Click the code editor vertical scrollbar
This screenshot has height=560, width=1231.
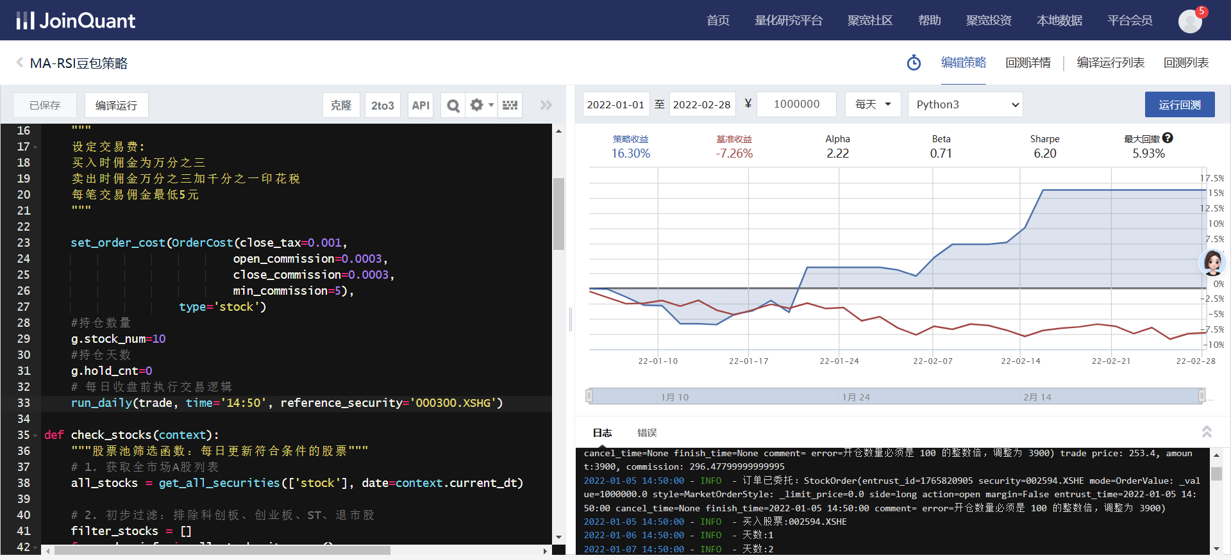click(x=558, y=214)
